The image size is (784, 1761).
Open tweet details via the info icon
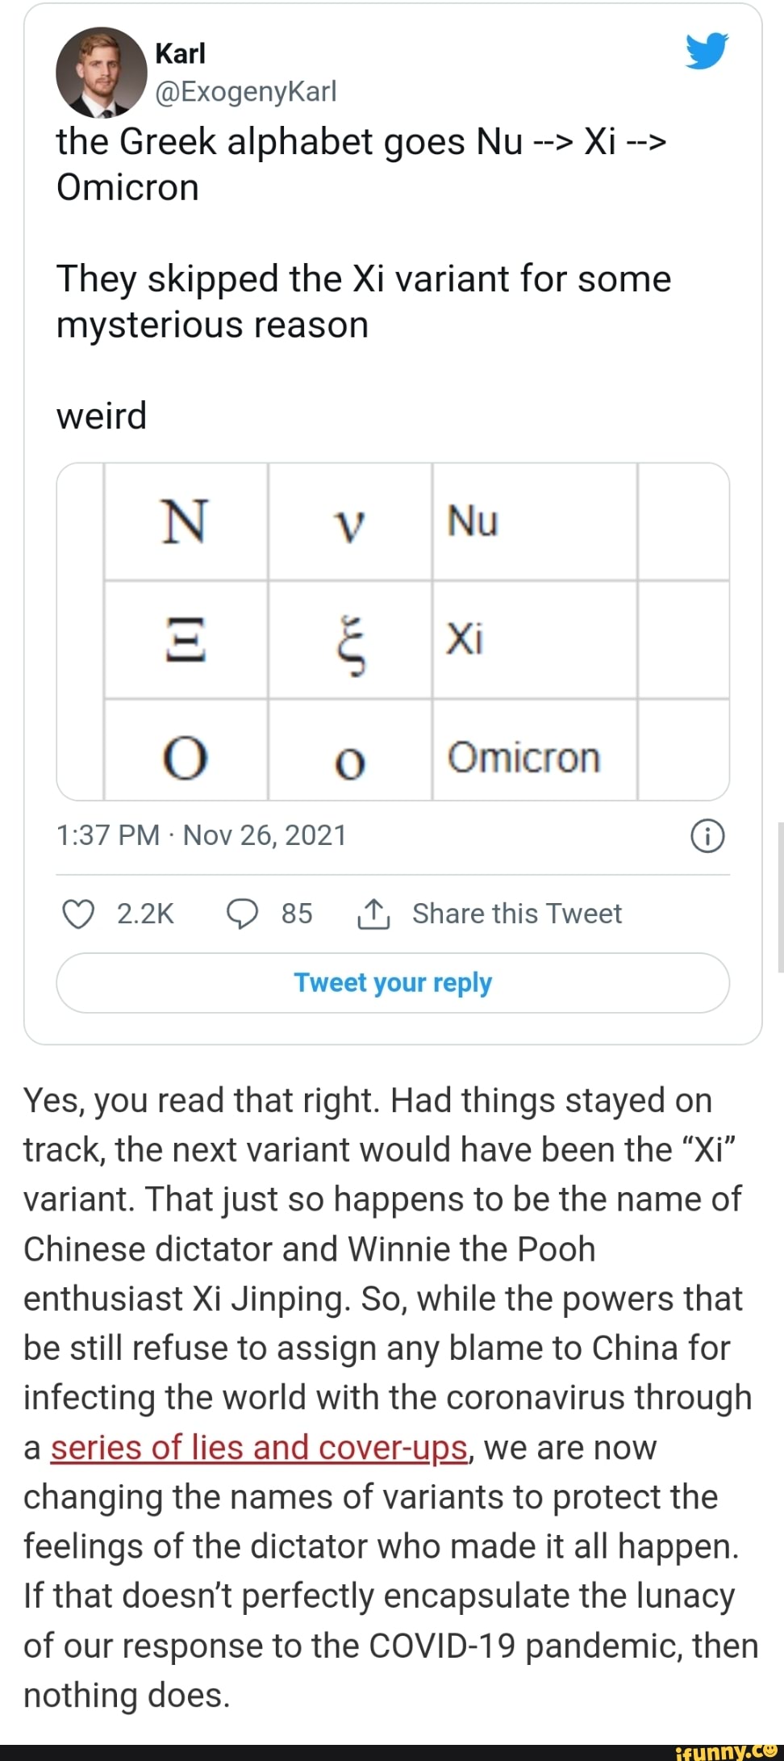coord(707,835)
